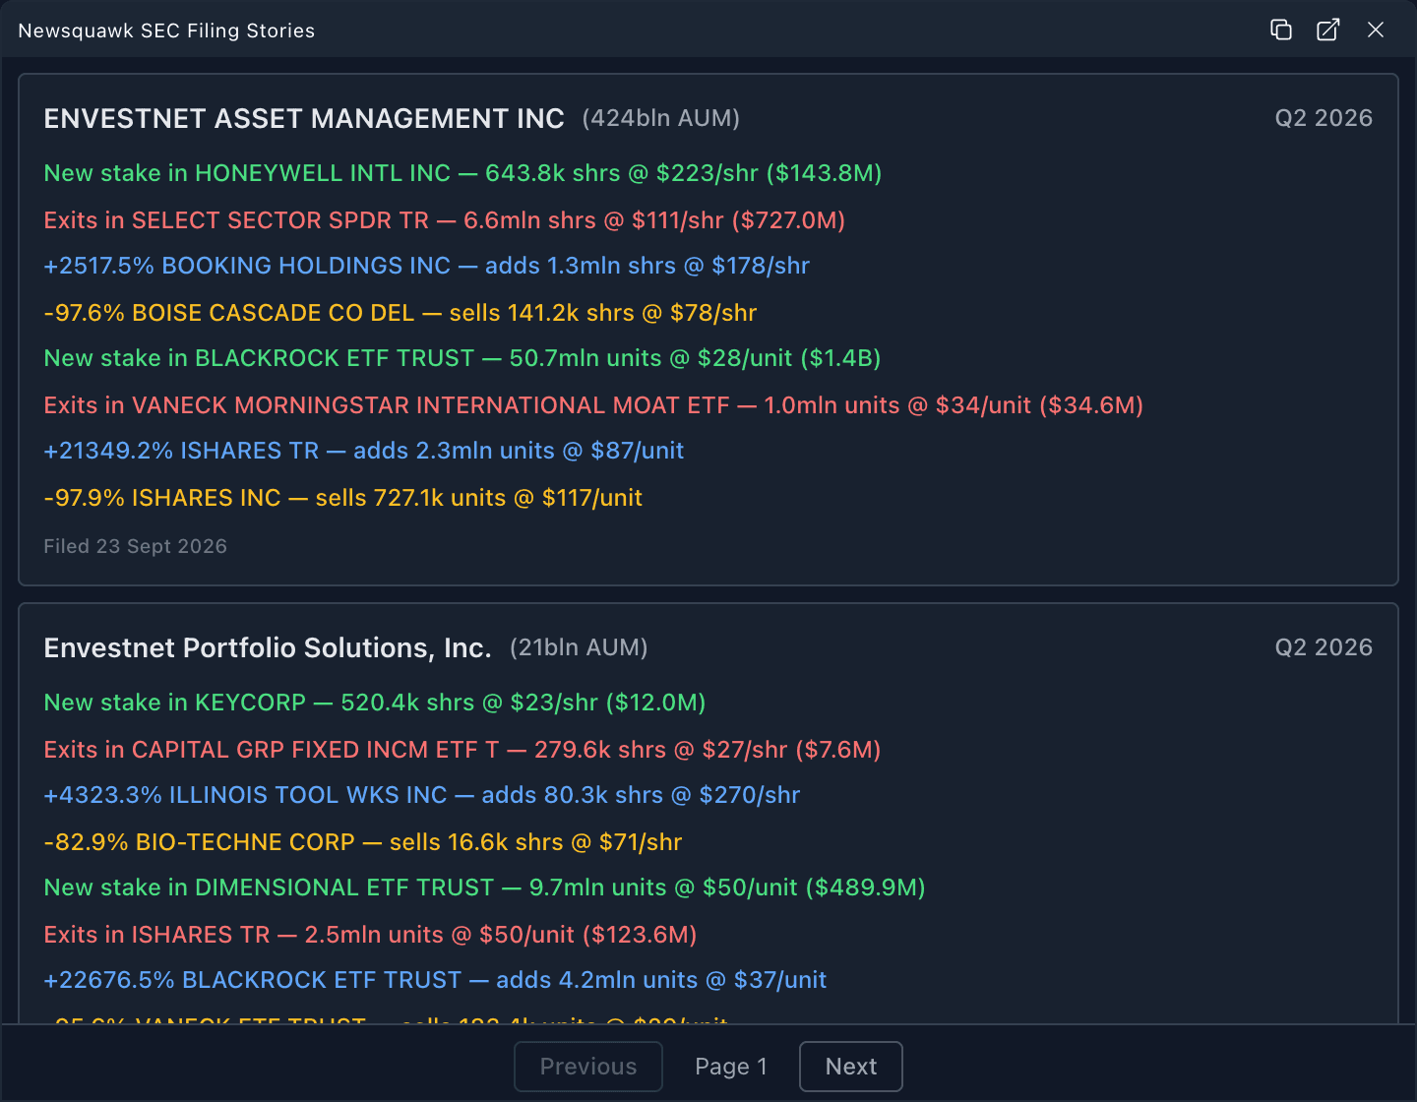Click the Previous page button
The image size is (1417, 1102).
pos(588,1067)
